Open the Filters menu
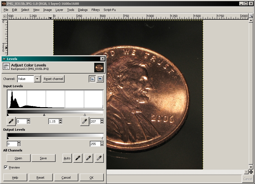The height and width of the screenshot is (184, 255). tap(95, 10)
